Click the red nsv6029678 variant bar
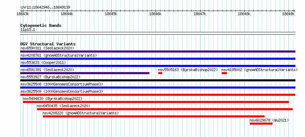 click(x=261, y=124)
